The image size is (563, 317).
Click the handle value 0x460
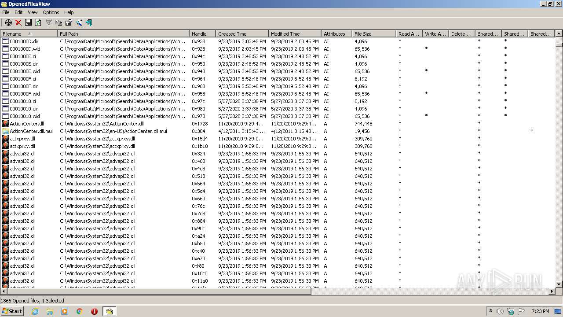coord(198,161)
